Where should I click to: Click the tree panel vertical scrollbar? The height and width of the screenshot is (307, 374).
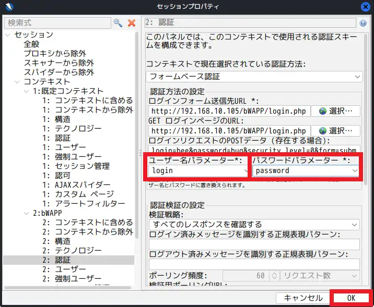(137, 135)
